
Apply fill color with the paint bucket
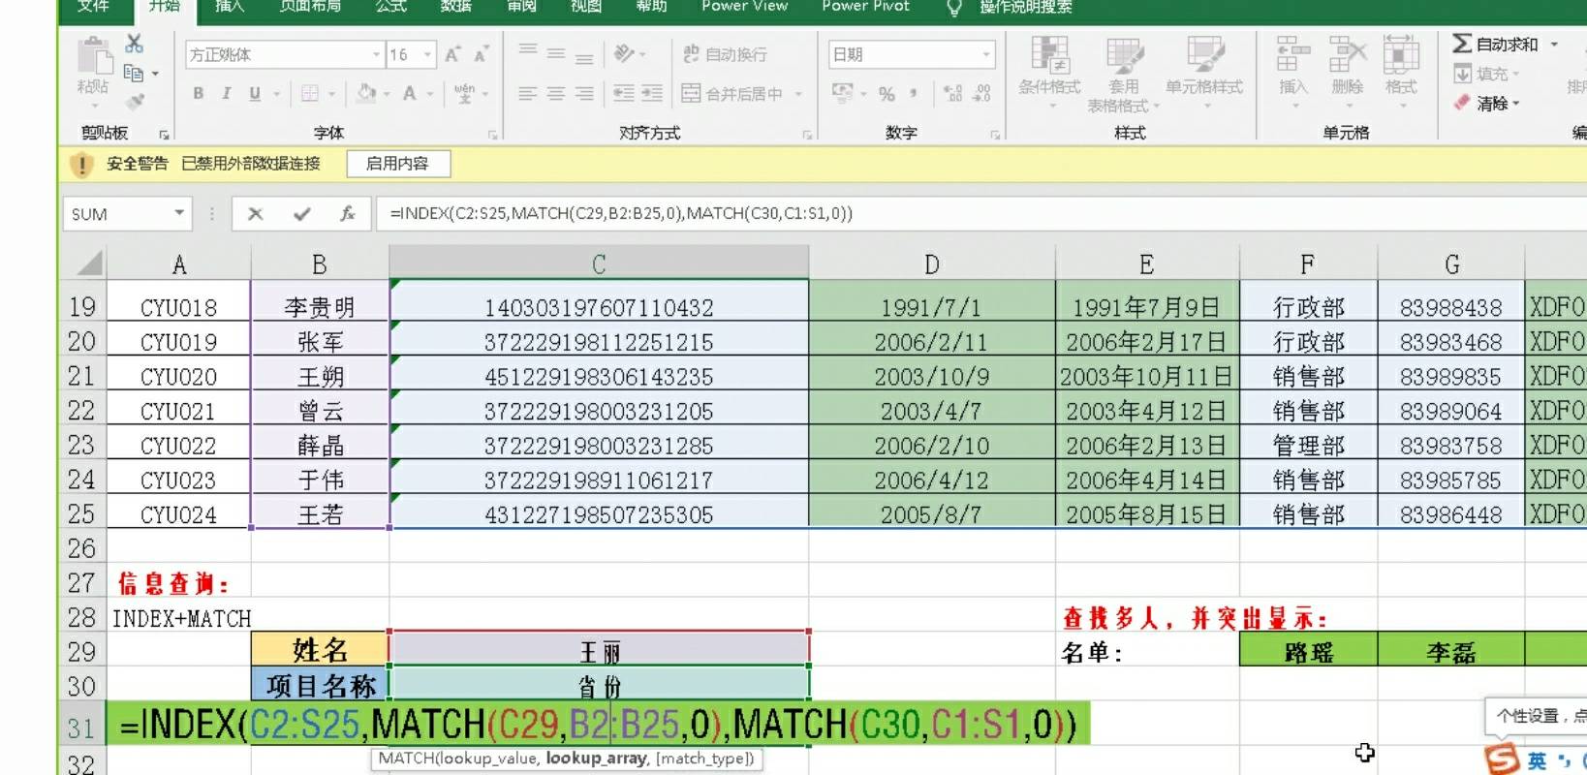coord(366,94)
